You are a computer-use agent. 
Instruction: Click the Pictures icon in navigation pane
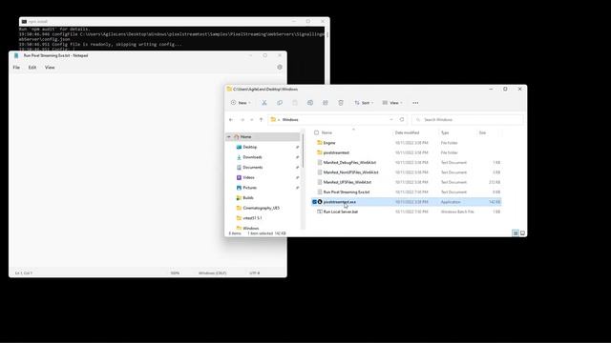[239, 188]
